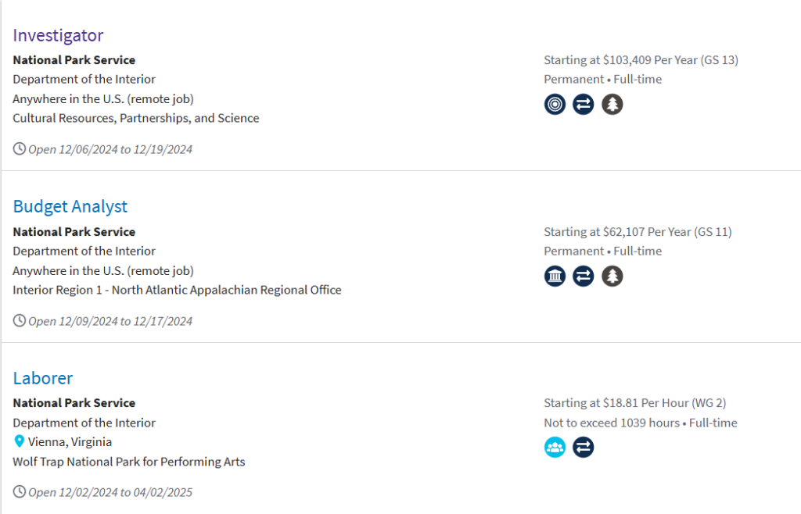Click the pine tree icon on Investigator listing
Screen dimensions: 801x514
612,105
